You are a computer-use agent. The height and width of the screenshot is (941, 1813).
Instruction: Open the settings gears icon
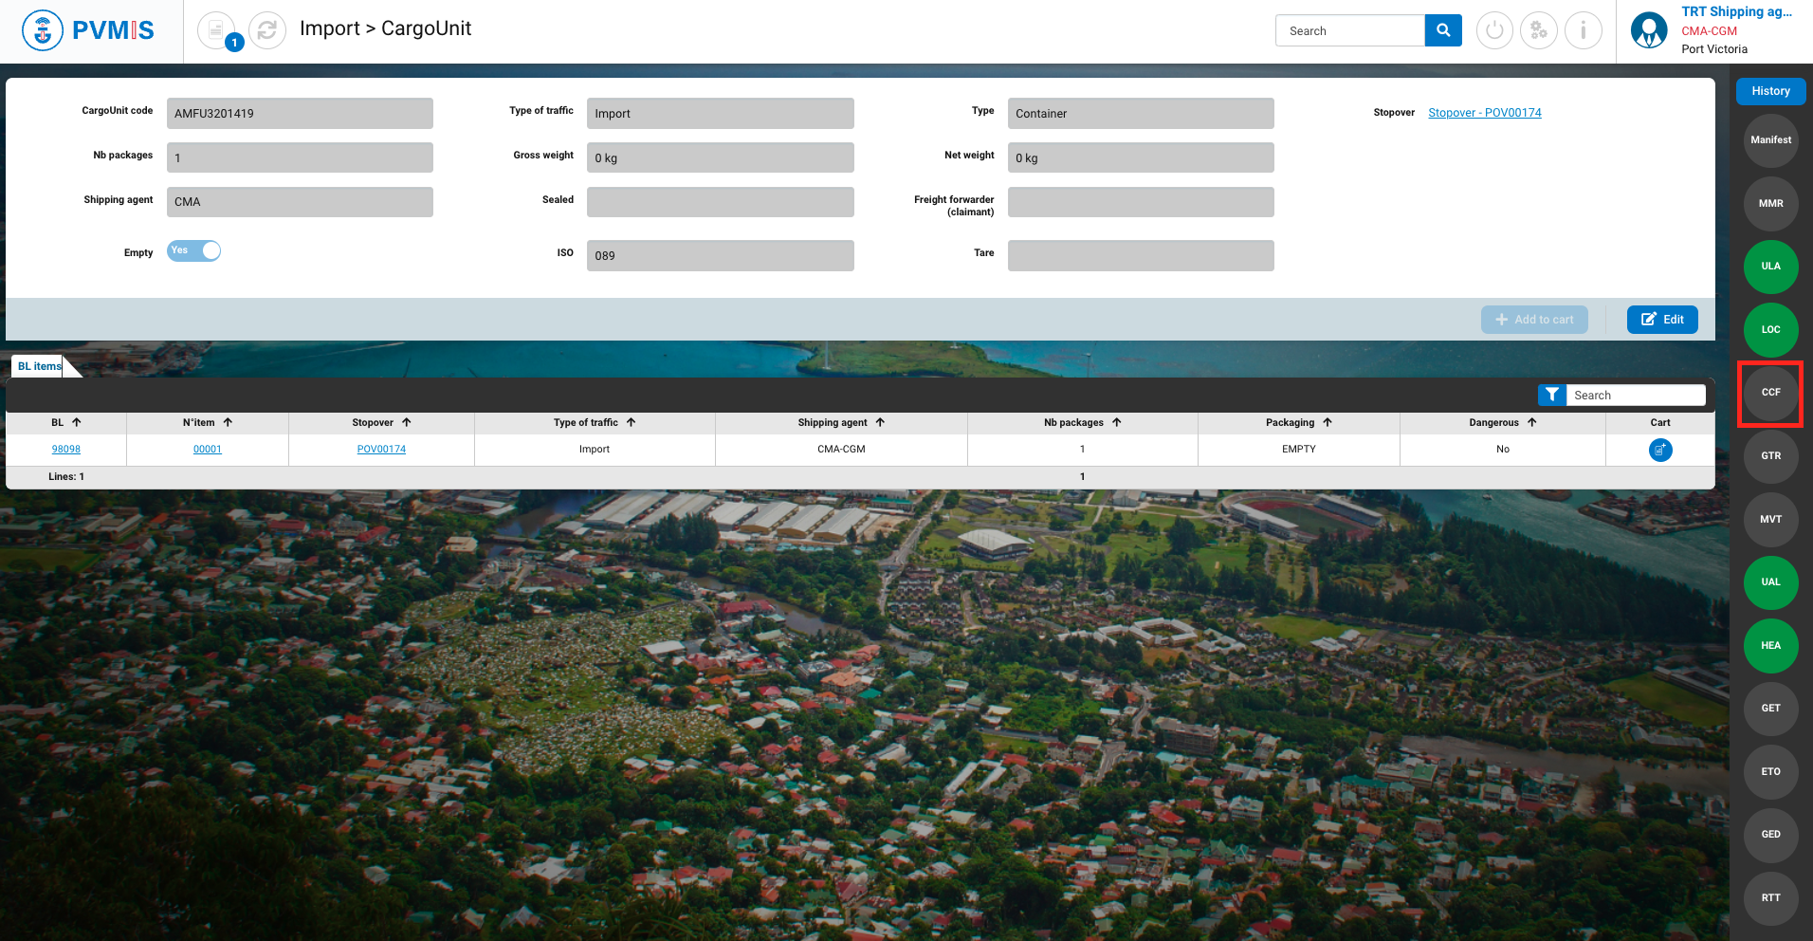pyautogui.click(x=1538, y=30)
